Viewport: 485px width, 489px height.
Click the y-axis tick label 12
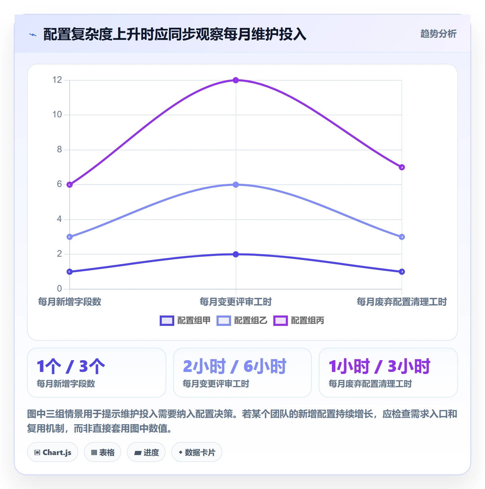click(x=57, y=80)
